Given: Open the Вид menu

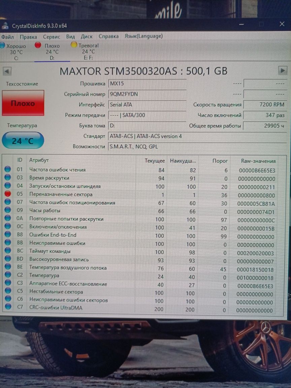Looking at the screenshot, I should click(70, 37).
